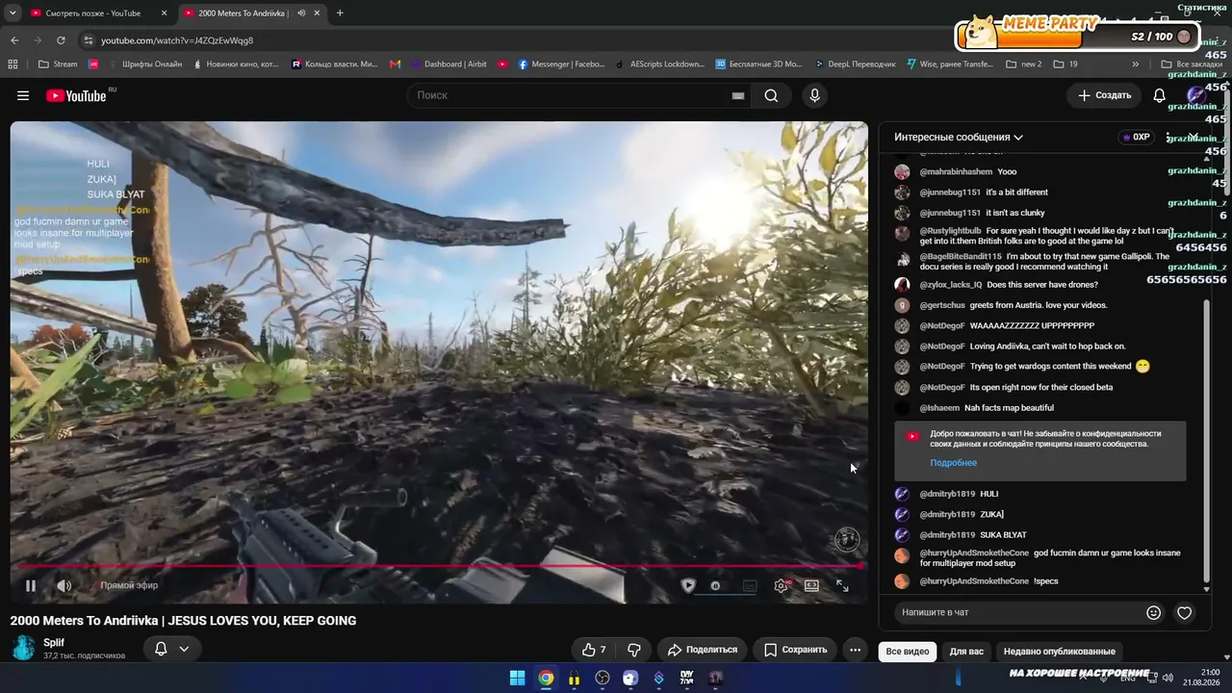Viewport: 1232px width, 693px height.
Task: Like the video with thumbs up
Action: click(595, 650)
